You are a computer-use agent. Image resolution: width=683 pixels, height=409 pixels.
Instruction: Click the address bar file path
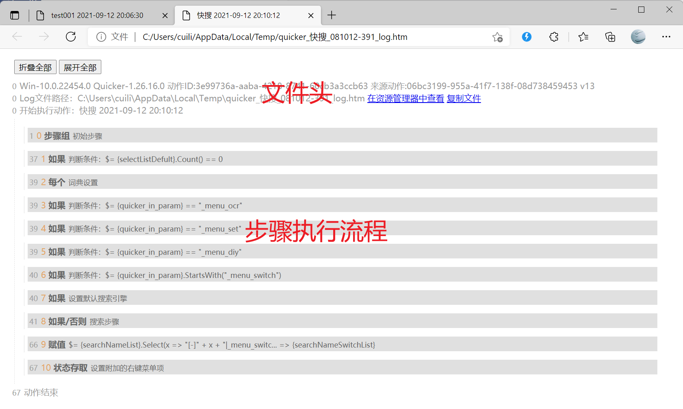point(275,37)
